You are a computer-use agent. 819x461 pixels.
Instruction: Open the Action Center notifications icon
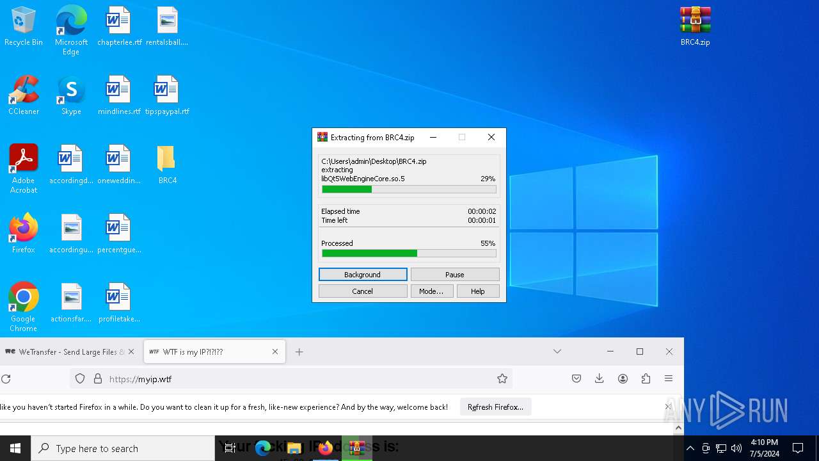798,448
